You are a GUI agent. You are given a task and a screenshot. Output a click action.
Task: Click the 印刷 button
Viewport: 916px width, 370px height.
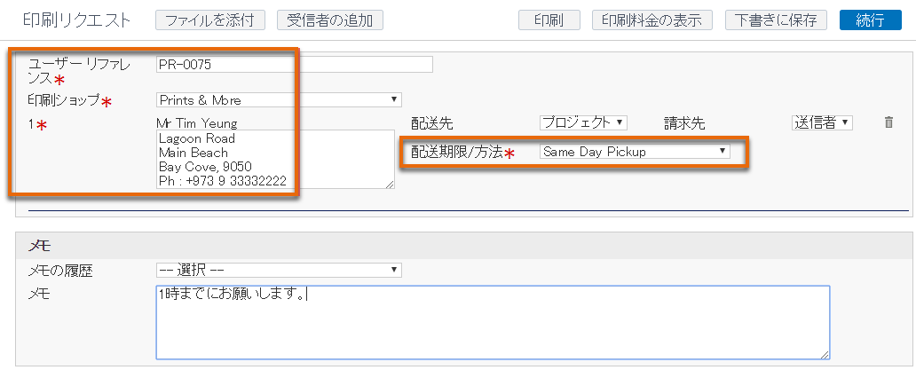pos(549,20)
